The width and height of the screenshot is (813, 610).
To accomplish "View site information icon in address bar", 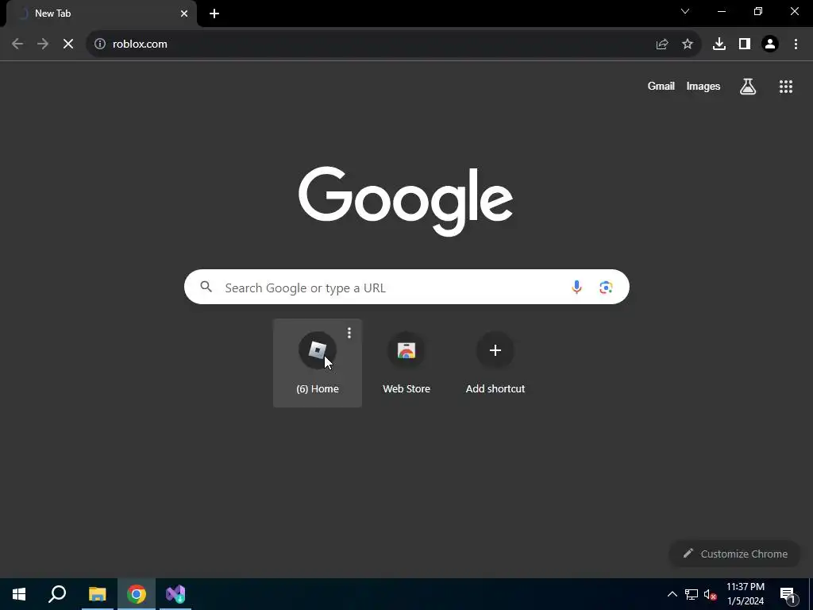I will 100,44.
